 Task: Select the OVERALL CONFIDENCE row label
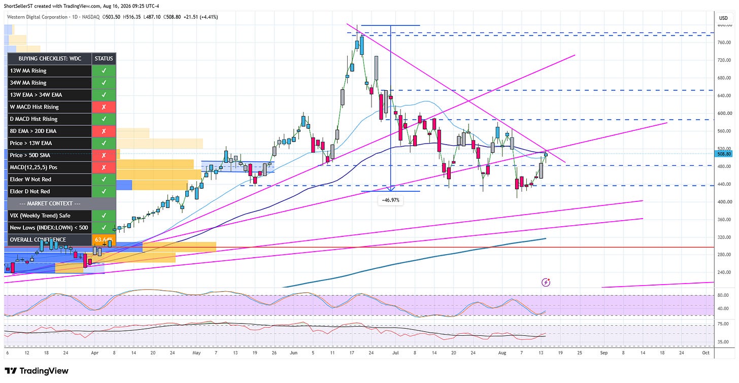tap(38, 239)
